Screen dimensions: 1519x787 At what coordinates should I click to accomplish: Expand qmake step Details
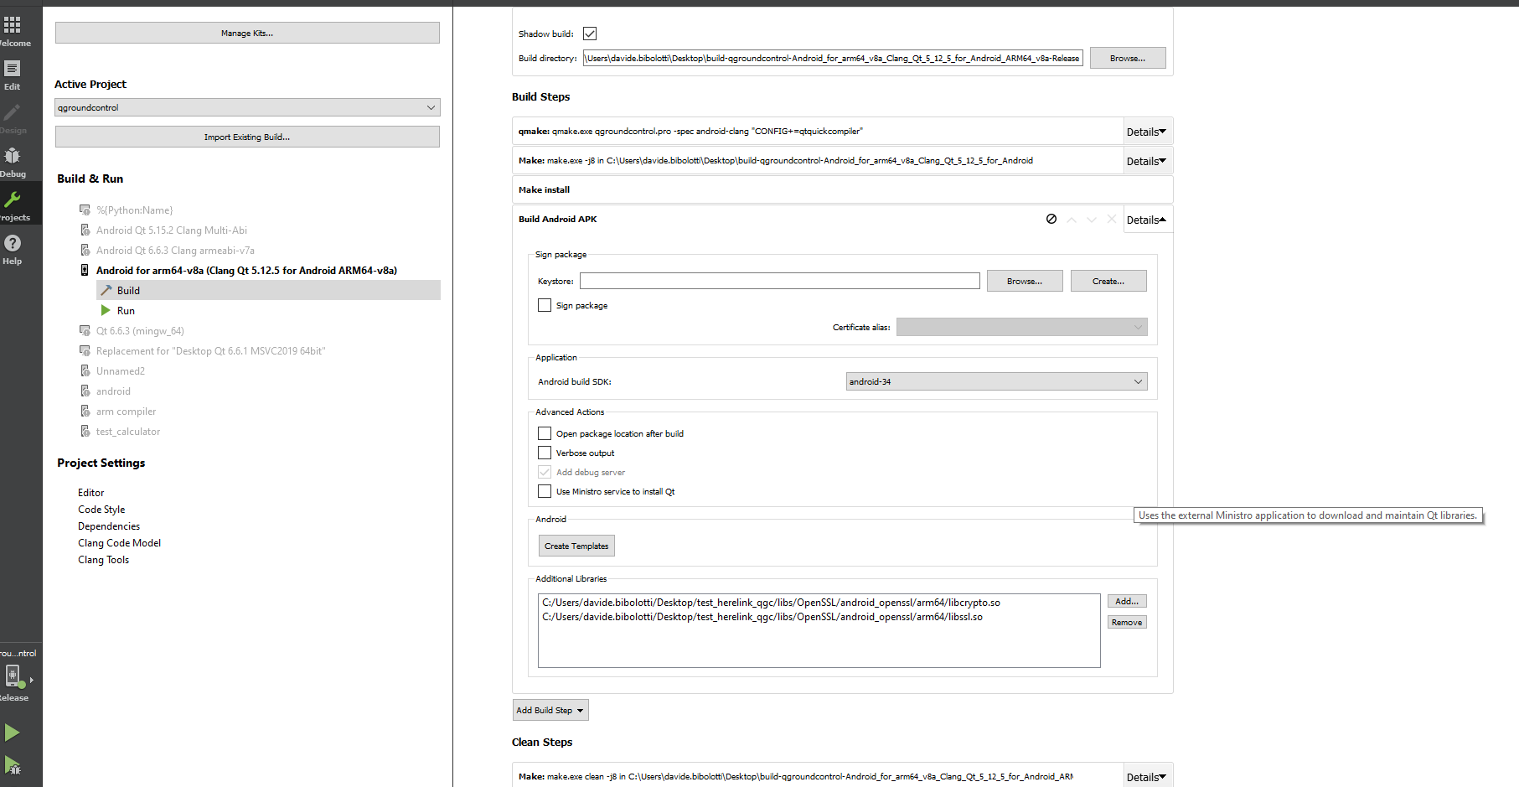pyautogui.click(x=1146, y=132)
